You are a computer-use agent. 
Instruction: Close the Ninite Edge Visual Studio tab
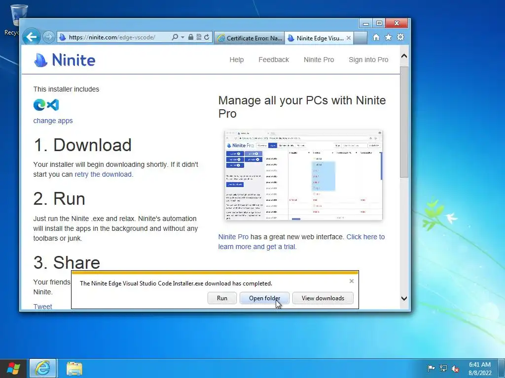tap(349, 38)
